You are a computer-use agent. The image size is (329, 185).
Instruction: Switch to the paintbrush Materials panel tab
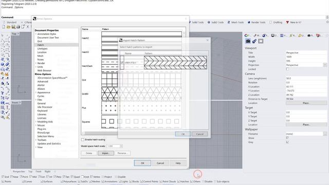click(257, 35)
